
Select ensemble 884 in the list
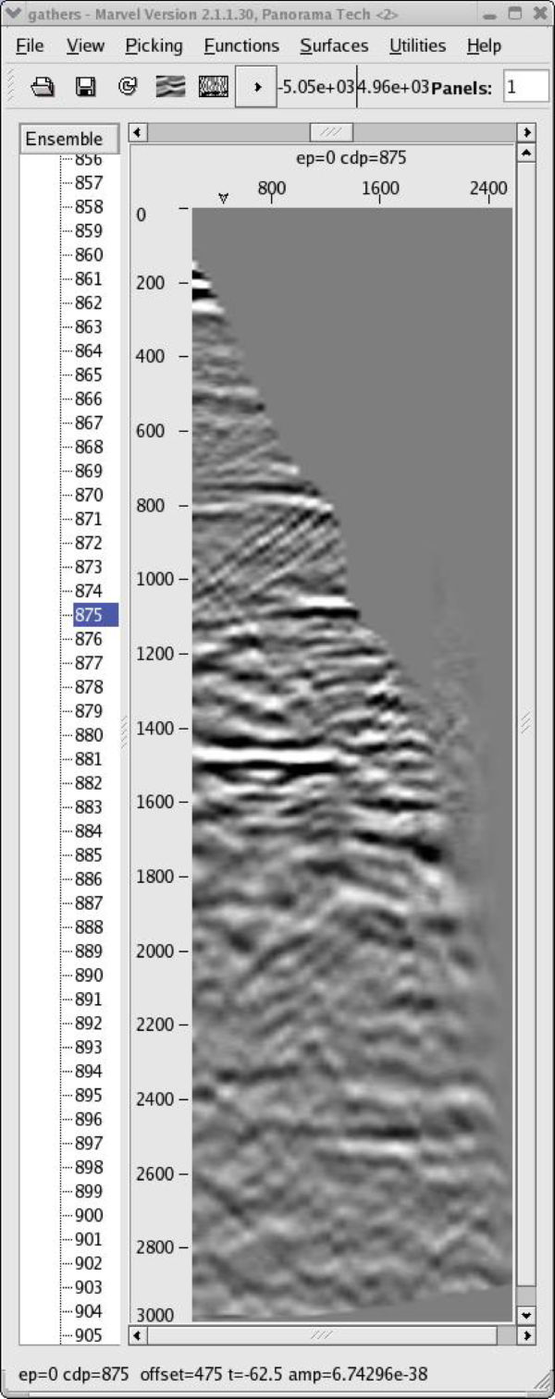click(x=89, y=831)
